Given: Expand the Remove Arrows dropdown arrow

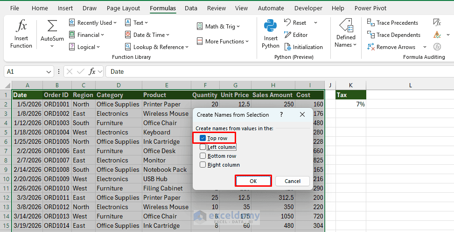Looking at the screenshot, I should [425, 47].
